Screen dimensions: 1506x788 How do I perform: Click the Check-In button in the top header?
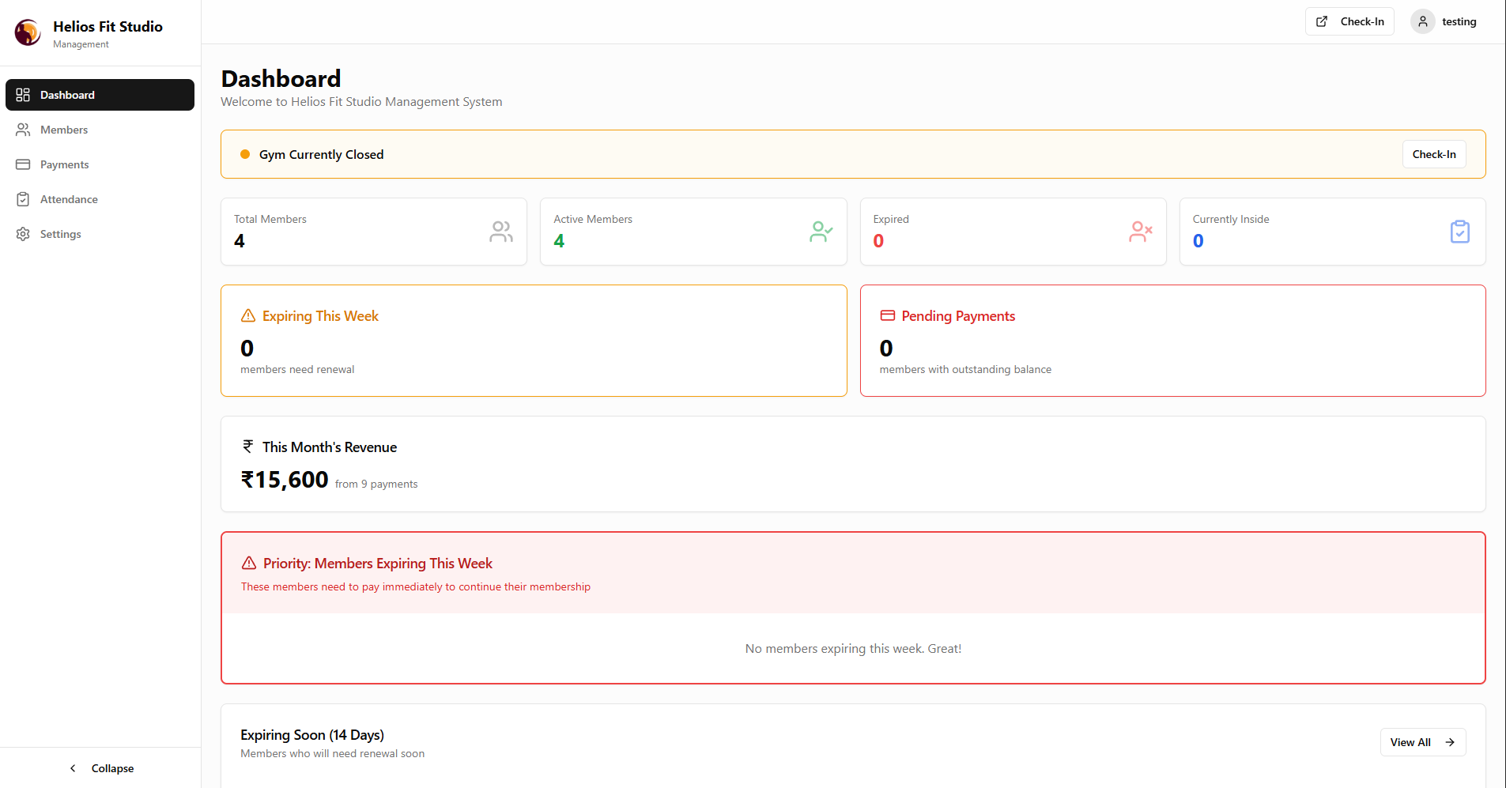(1349, 22)
